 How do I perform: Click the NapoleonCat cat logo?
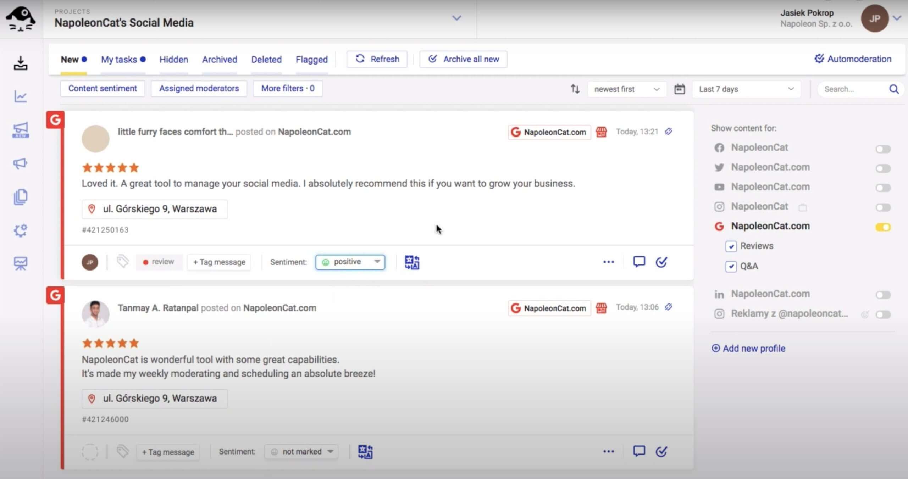21,19
